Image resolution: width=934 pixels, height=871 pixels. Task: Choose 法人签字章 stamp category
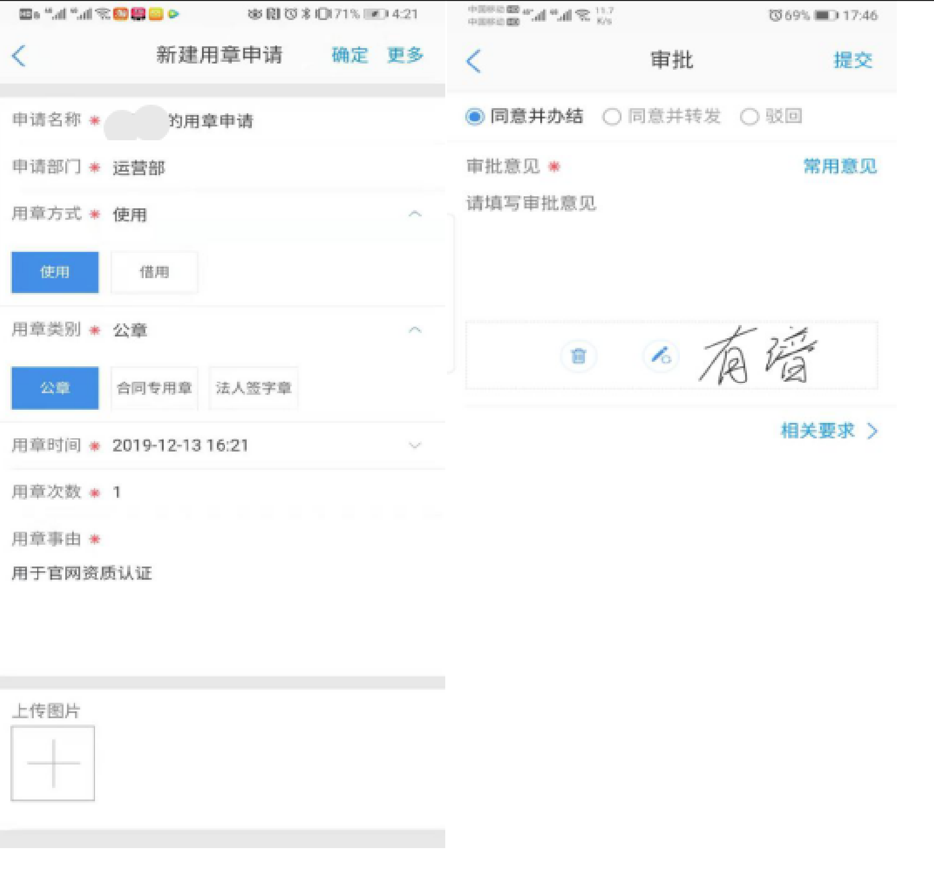tap(254, 388)
